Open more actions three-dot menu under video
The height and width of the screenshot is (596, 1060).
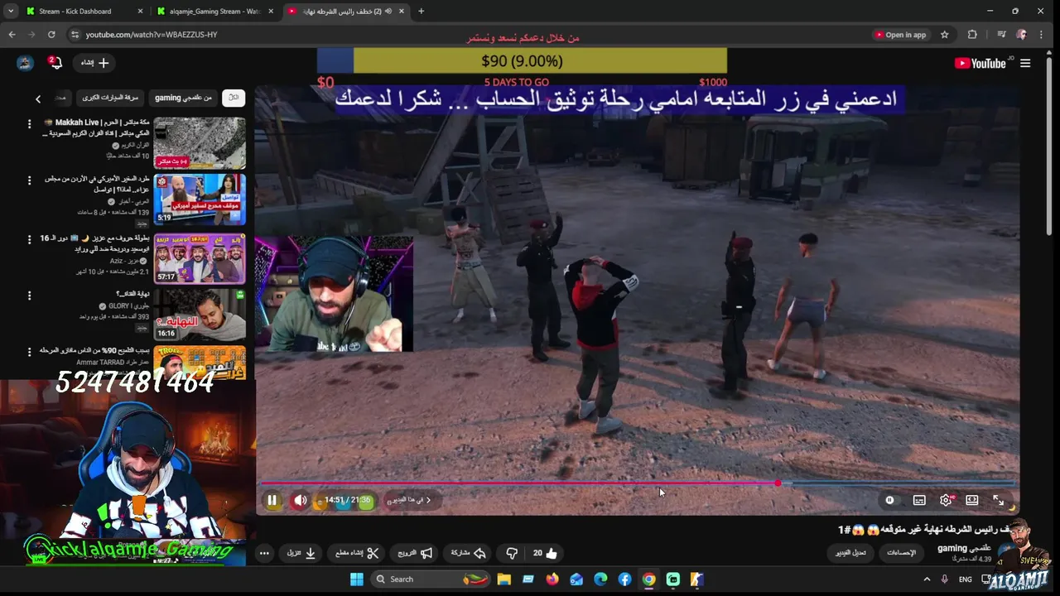264,553
